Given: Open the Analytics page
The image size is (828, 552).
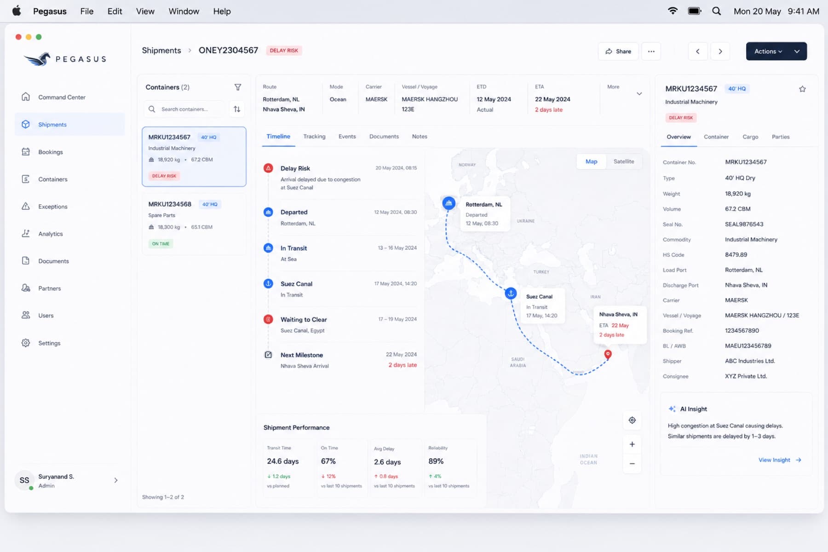Looking at the screenshot, I should click(69, 234).
